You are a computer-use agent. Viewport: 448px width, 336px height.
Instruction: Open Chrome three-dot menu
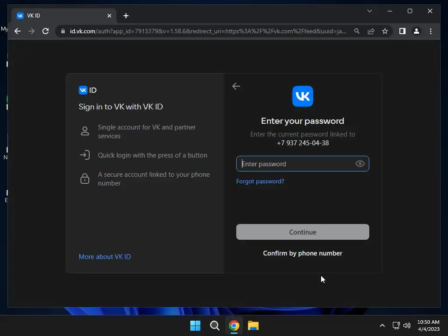(x=430, y=31)
